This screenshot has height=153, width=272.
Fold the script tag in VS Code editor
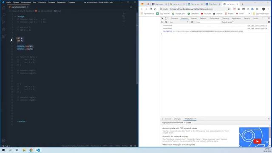(x=15, y=17)
